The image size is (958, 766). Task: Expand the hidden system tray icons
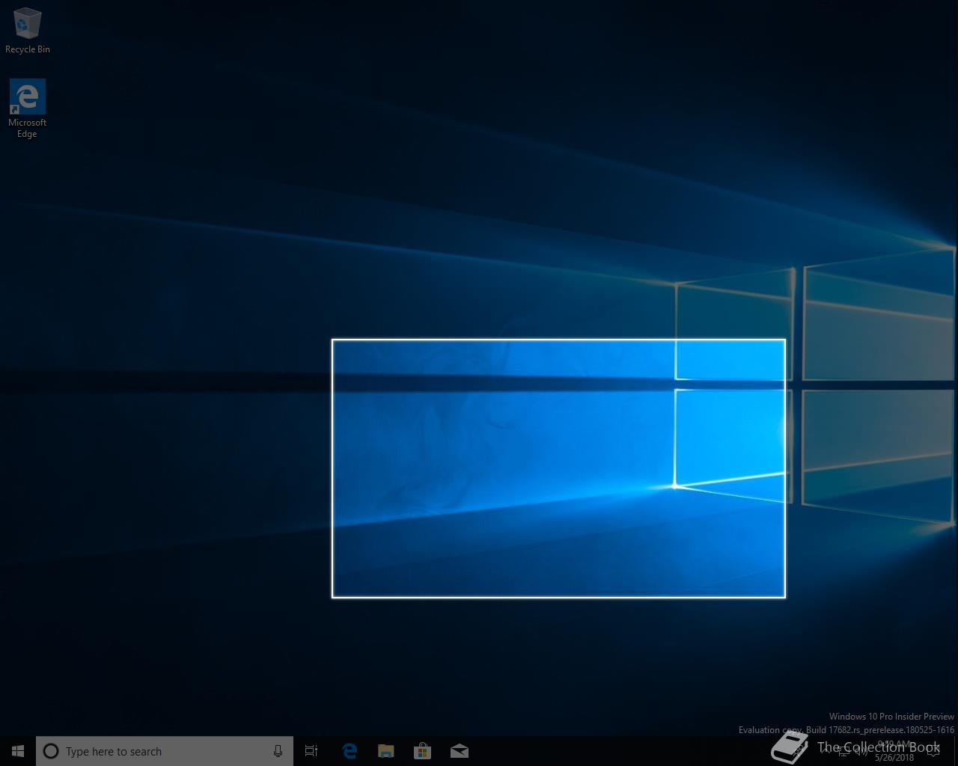click(825, 751)
